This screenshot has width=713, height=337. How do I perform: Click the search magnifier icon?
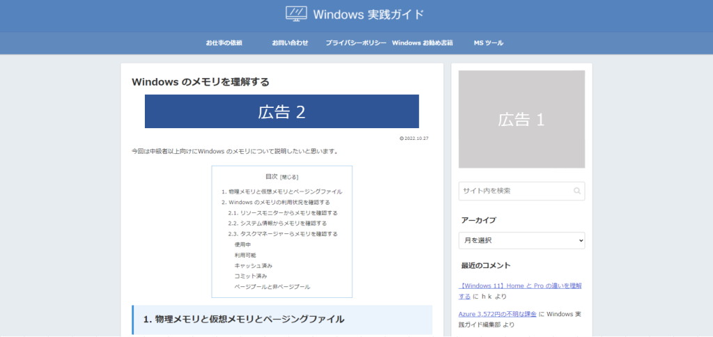(x=577, y=191)
